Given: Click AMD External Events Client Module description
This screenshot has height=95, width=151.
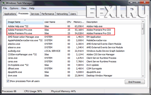Looking at the screenshot, I should coord(104,44).
